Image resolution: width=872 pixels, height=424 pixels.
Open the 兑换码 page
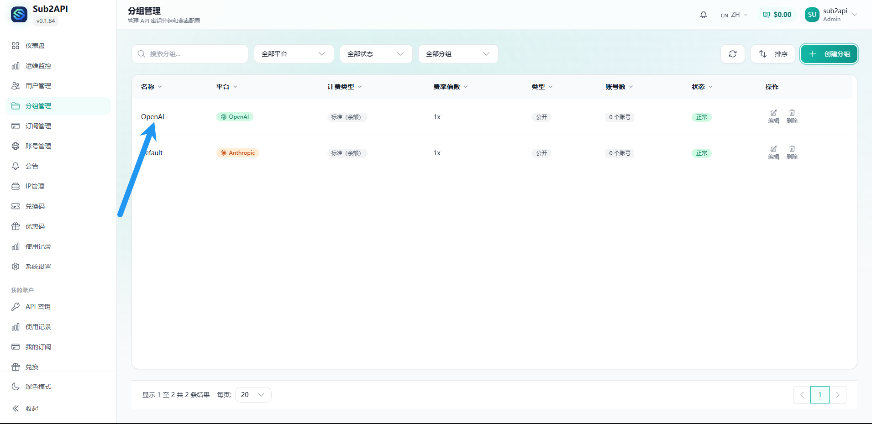pyautogui.click(x=35, y=206)
